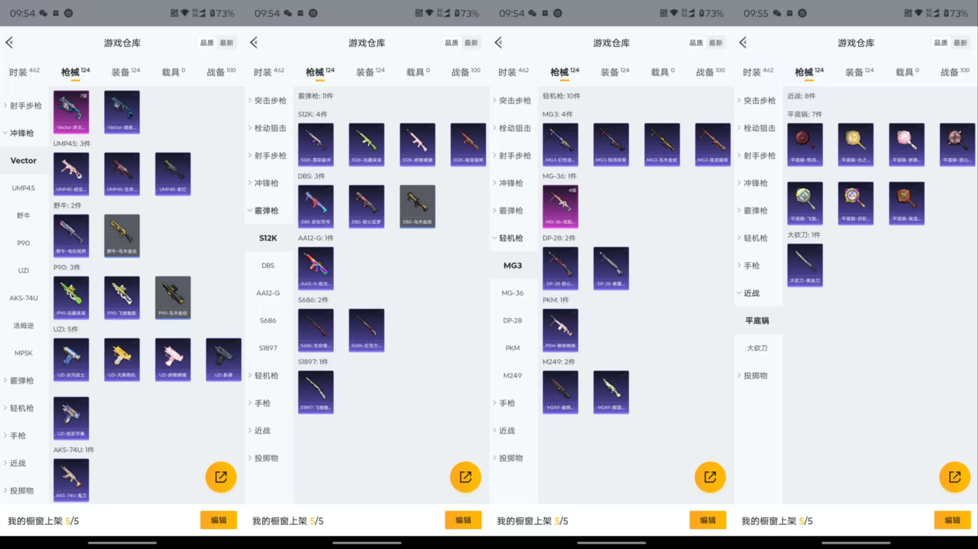Tap the S1897-飞驰魅影 shotgun skin
The width and height of the screenshot is (978, 549).
click(x=316, y=391)
